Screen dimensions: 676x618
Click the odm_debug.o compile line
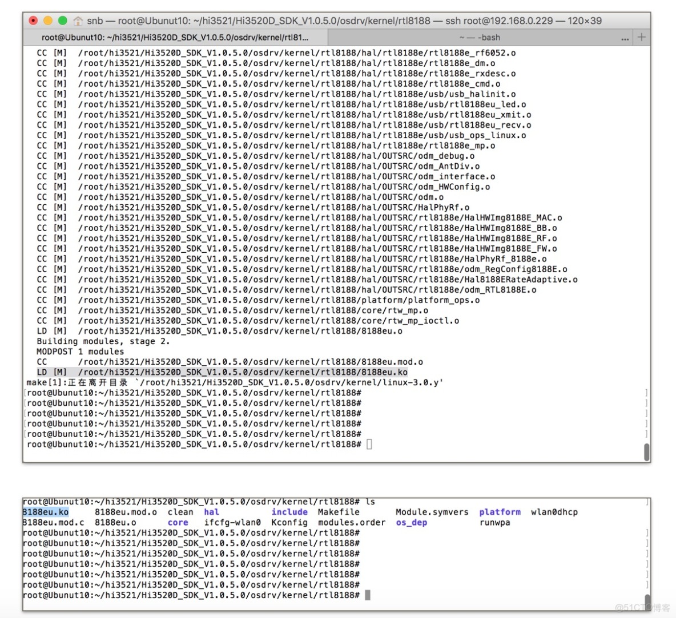coord(255,156)
